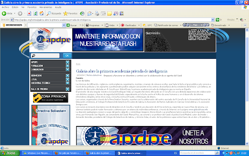Open the Home page icon
Viewport: 249px width, 156px height.
(42, 14)
